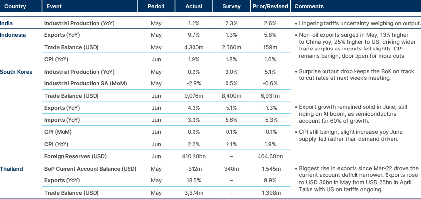Click the prior value 404.60bn
421x199 pixels.
tap(270, 156)
